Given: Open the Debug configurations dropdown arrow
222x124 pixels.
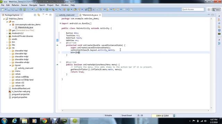Looking at the screenshot, I should 44,9.
